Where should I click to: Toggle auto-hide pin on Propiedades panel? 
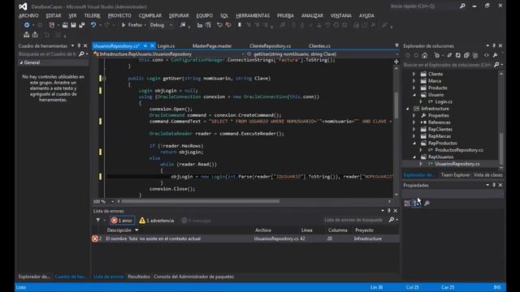(x=494, y=185)
